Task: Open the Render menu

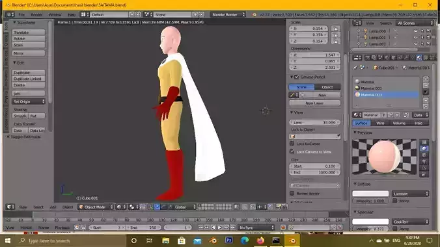Action: click(36, 14)
